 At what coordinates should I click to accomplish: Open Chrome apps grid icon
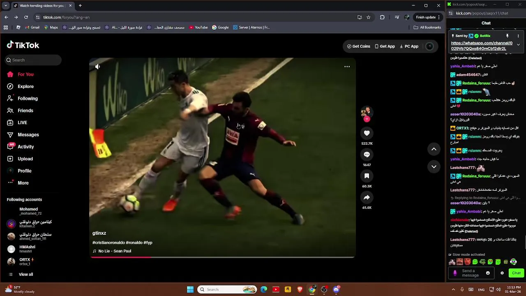coord(6,28)
